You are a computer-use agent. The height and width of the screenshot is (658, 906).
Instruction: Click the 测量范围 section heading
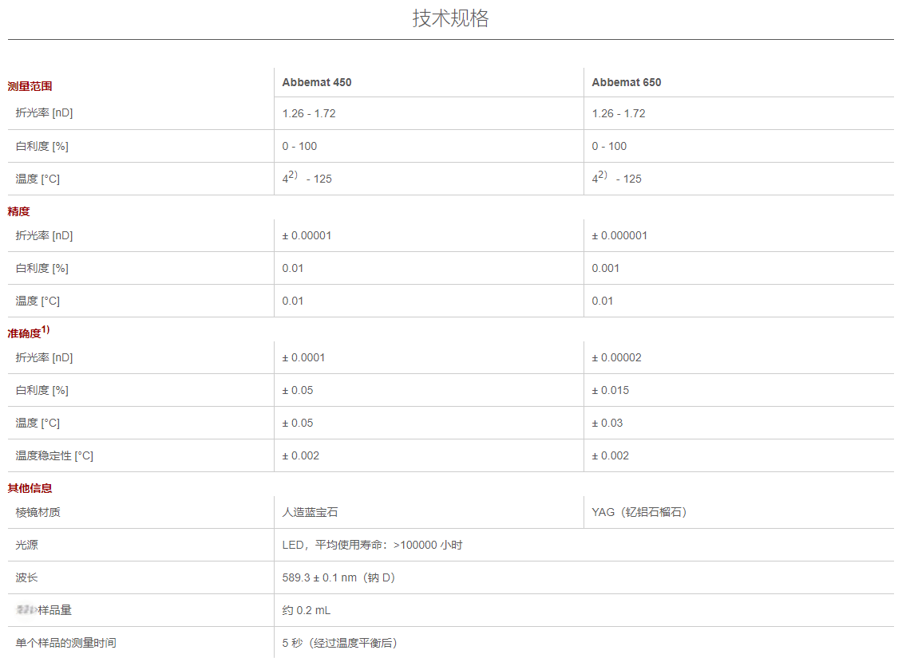point(30,86)
